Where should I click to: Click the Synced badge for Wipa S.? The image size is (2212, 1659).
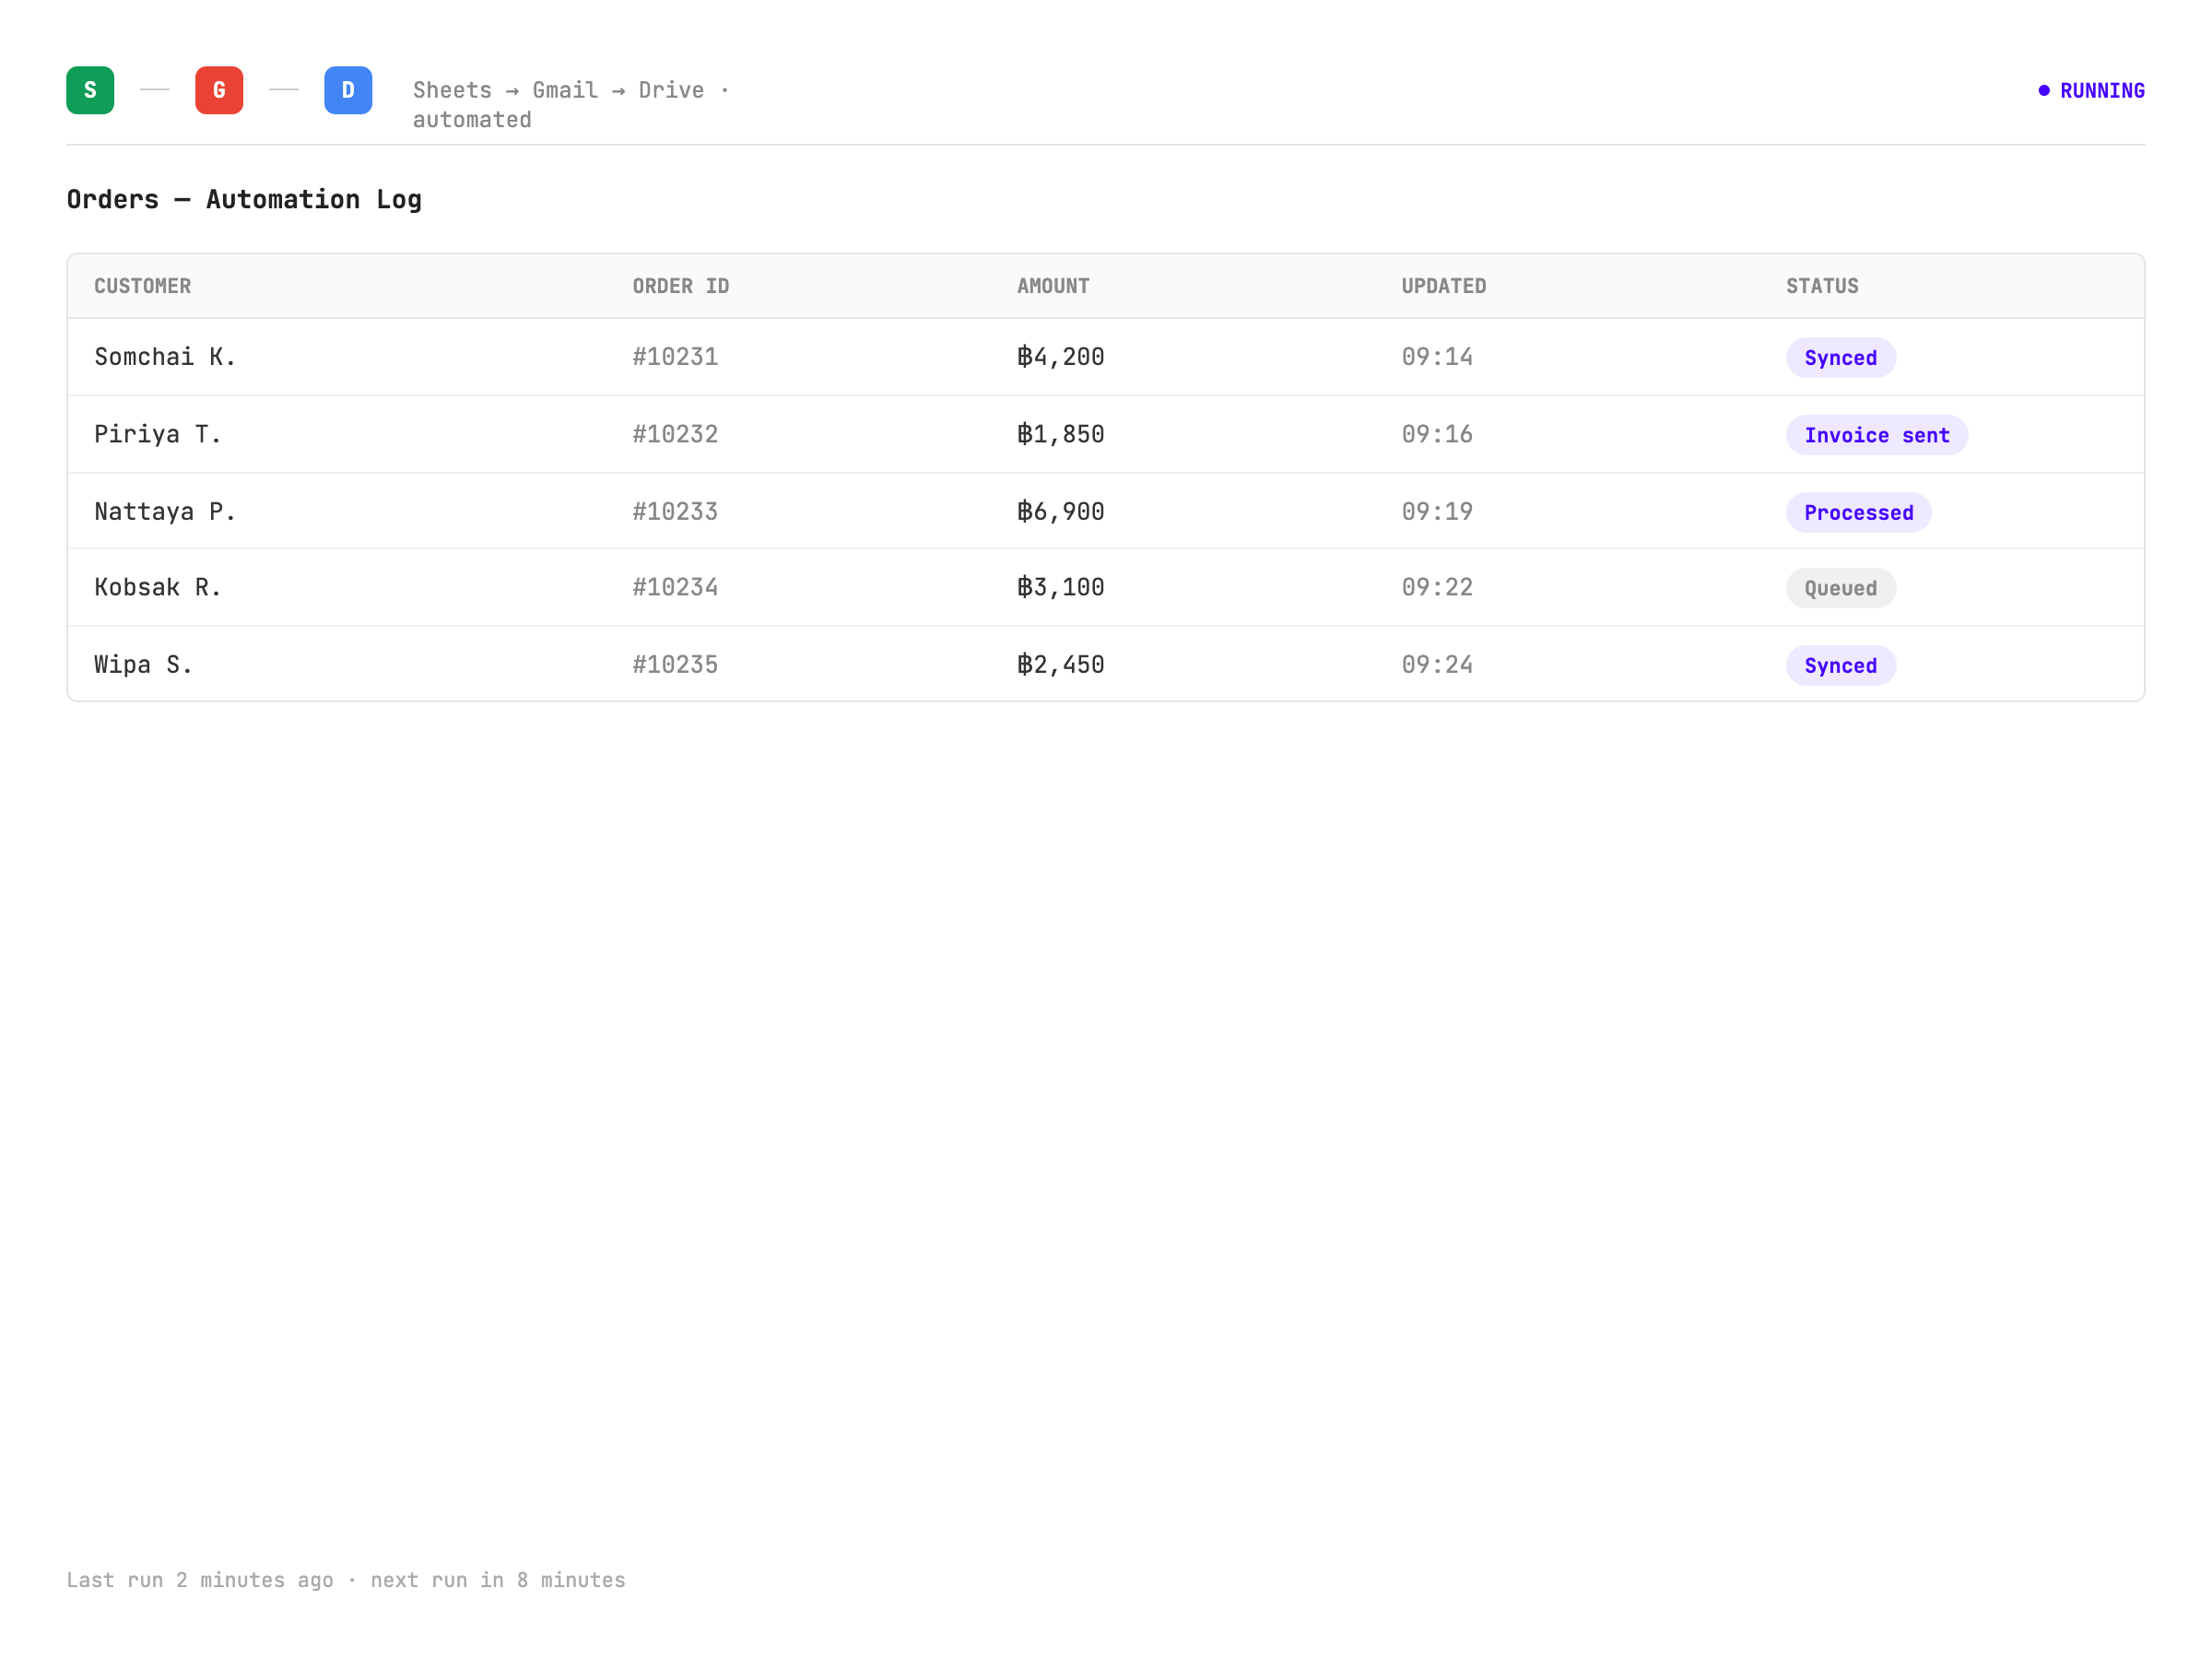click(x=1840, y=665)
